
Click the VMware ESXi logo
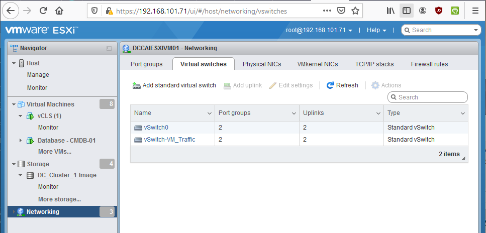pos(42,30)
